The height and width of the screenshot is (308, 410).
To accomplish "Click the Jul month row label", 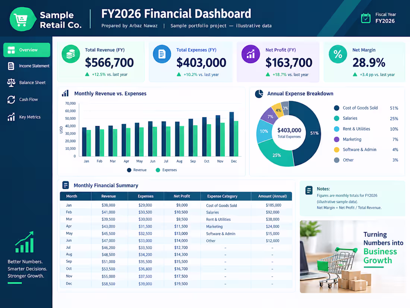I will tap(68, 248).
